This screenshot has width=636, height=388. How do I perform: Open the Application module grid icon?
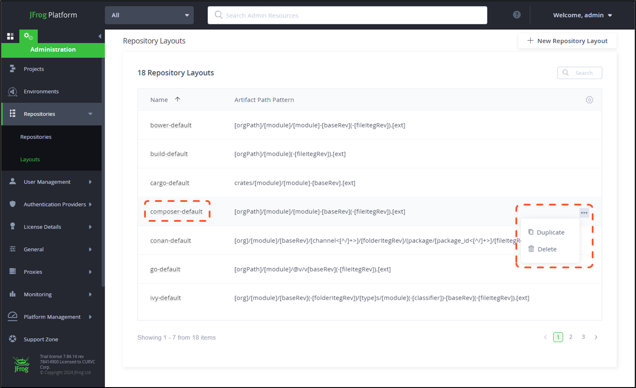coord(10,36)
